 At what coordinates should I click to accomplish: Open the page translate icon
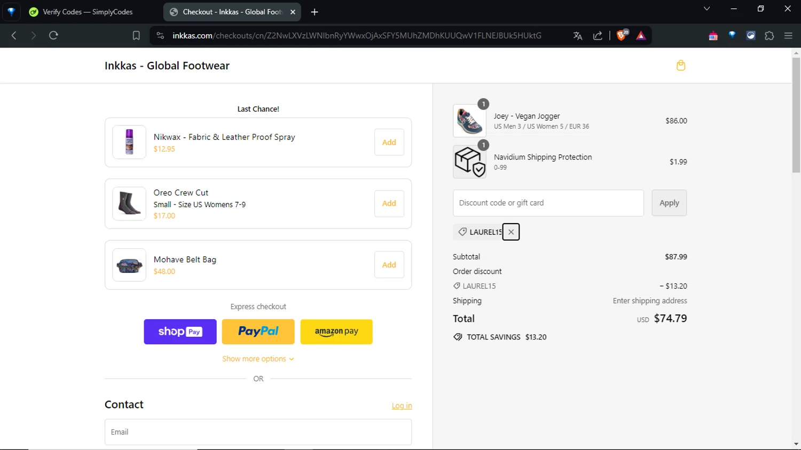[x=578, y=36]
